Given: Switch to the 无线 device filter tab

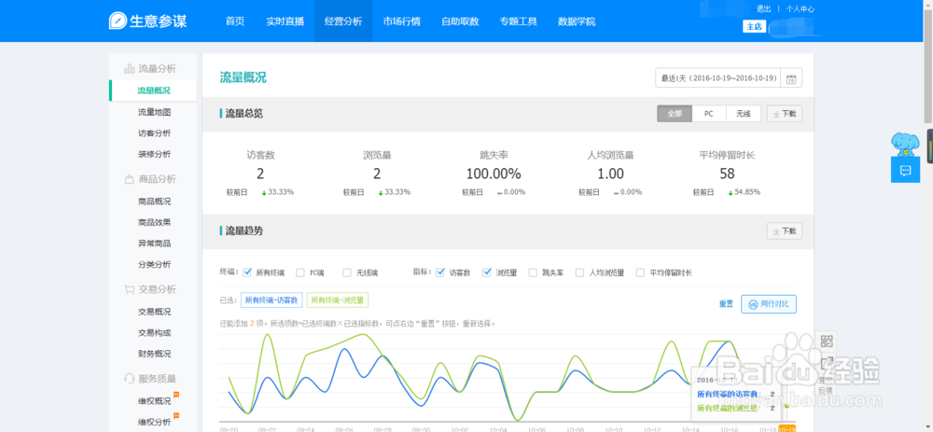Looking at the screenshot, I should [744, 114].
